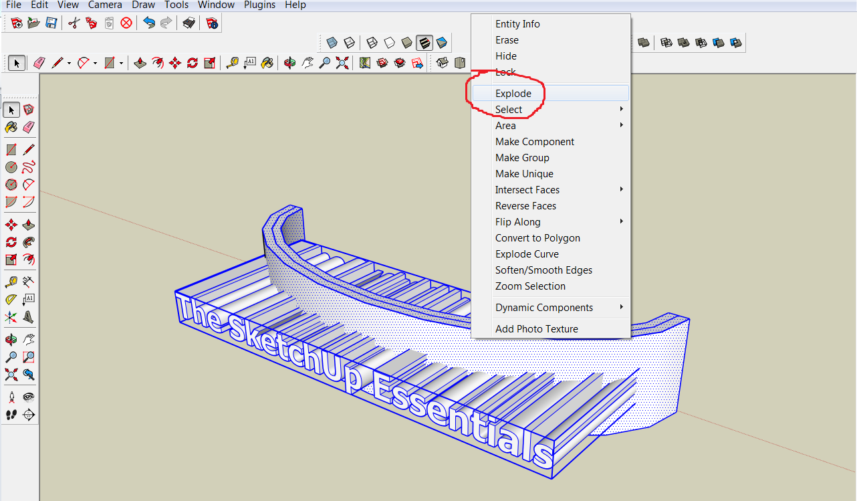Open dropdown arrow beside the Arc tool
The image size is (857, 501).
point(95,63)
